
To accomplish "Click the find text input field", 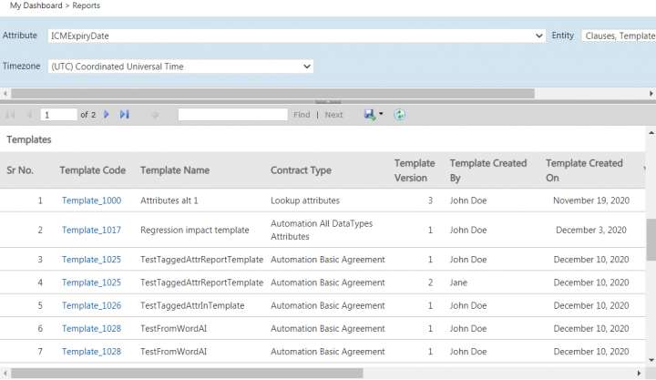I will 232,115.
